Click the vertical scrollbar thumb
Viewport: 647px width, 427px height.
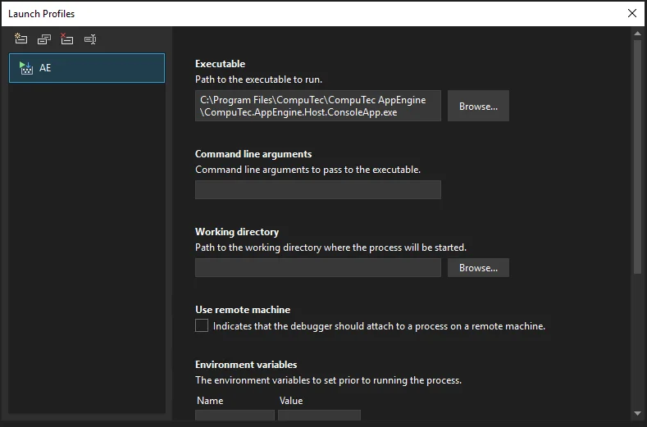coord(637,156)
